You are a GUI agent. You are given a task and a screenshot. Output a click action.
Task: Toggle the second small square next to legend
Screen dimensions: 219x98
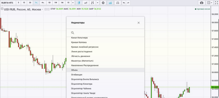48,9
